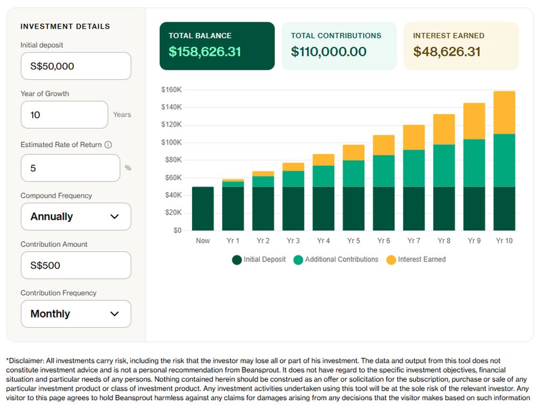Click the $100K axis label
This screenshot has width=538, height=410.
(x=171, y=143)
